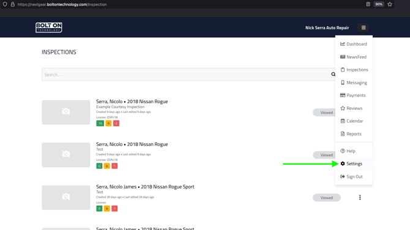Choose Reports menu entry

tap(354, 134)
